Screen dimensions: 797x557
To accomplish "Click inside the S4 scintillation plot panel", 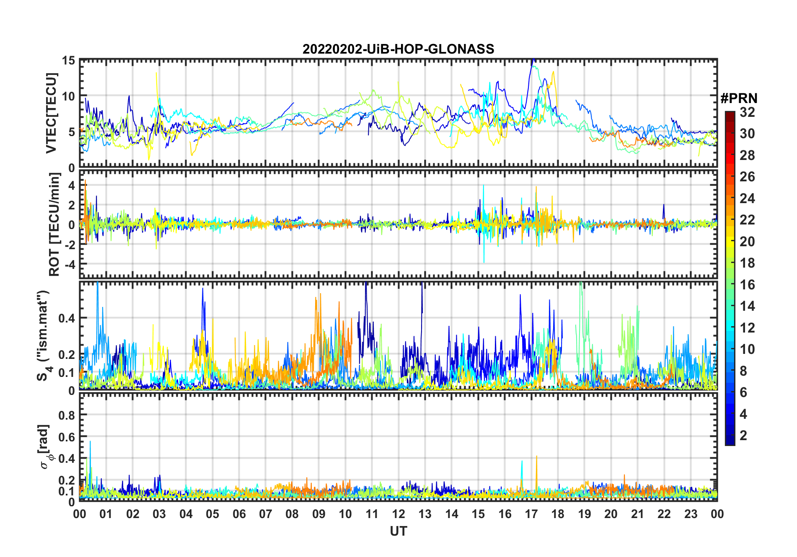I will pos(398,336).
